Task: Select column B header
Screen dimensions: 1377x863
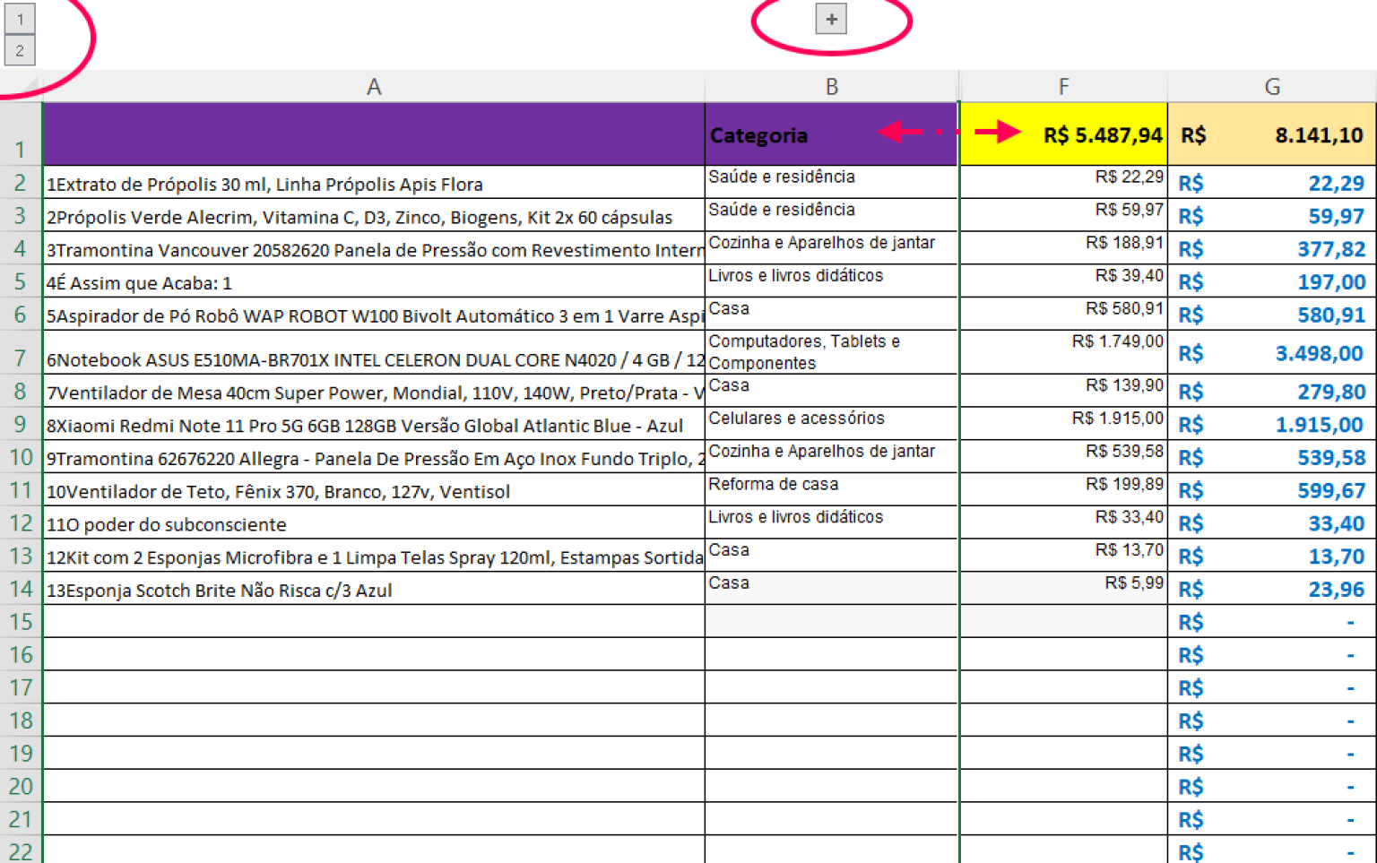Action: (x=831, y=87)
